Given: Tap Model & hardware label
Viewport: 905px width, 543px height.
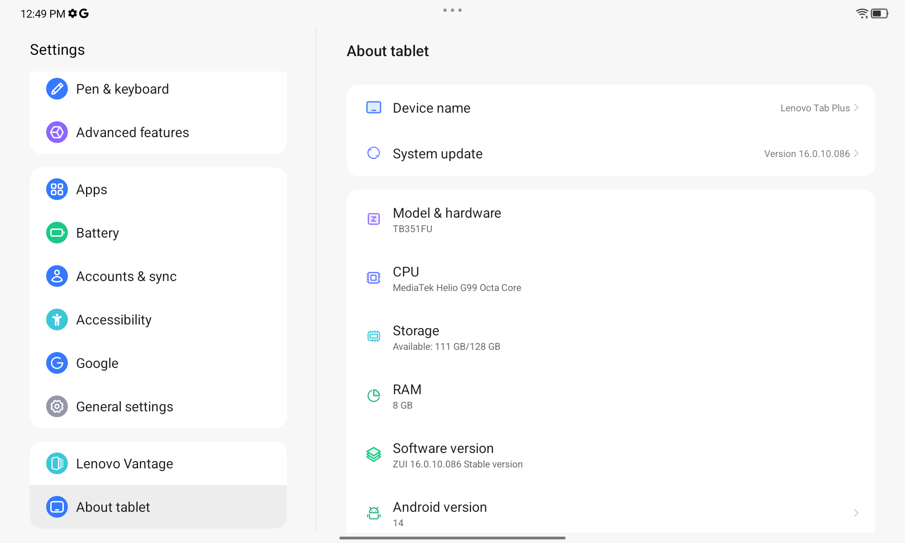Looking at the screenshot, I should [447, 213].
